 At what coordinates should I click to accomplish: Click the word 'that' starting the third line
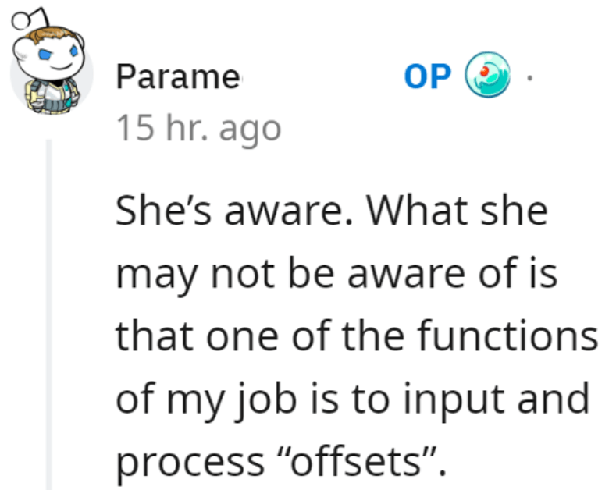click(x=155, y=335)
